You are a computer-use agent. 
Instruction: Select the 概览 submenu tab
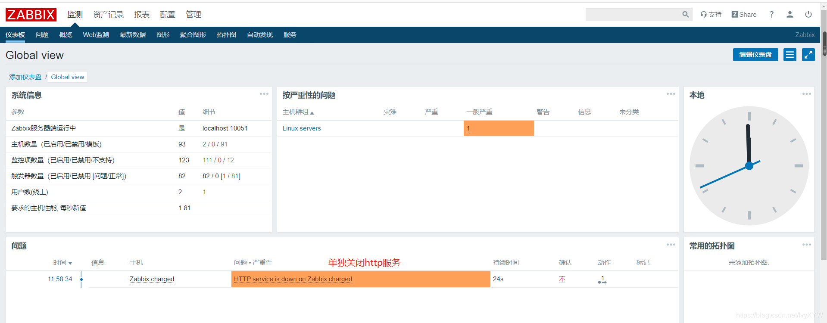(x=66, y=35)
